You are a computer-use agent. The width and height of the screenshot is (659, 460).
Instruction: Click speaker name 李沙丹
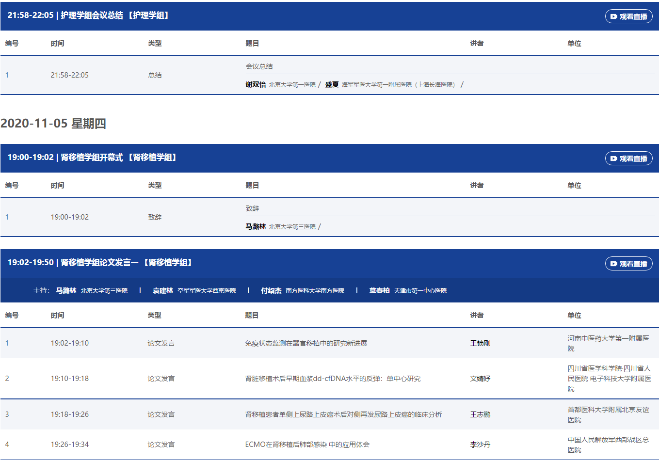point(480,444)
